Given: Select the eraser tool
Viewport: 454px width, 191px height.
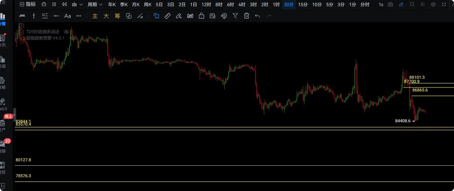Looking at the screenshot, I should tap(179, 16).
